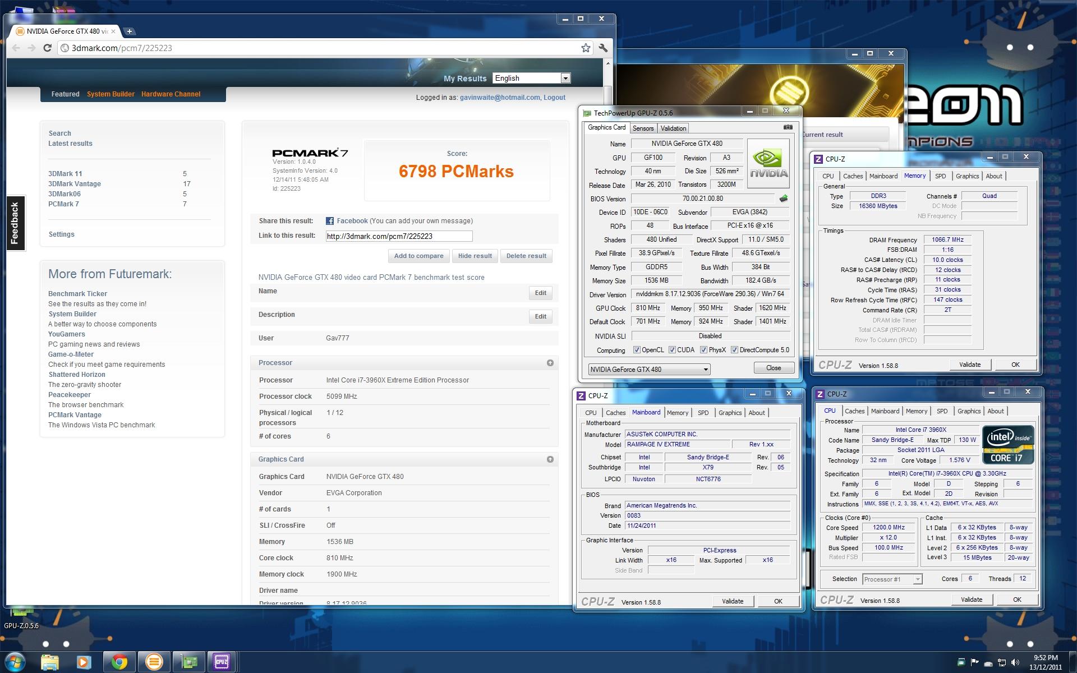This screenshot has height=673, width=1077.
Task: Open the GPU selection dropdown in GPU-Z
Action: pos(649,369)
